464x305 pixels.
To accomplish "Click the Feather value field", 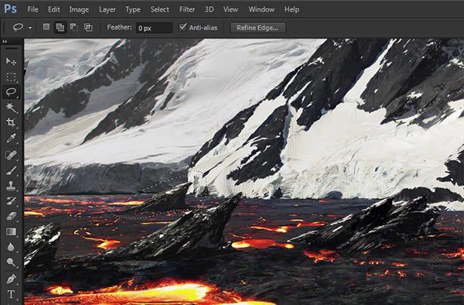I will 154,28.
